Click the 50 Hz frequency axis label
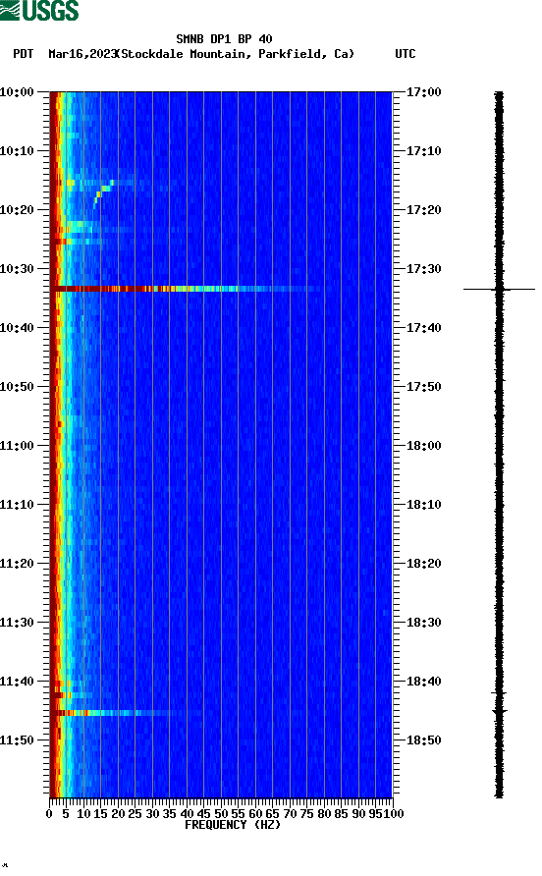The image size is (542, 876). 221,814
